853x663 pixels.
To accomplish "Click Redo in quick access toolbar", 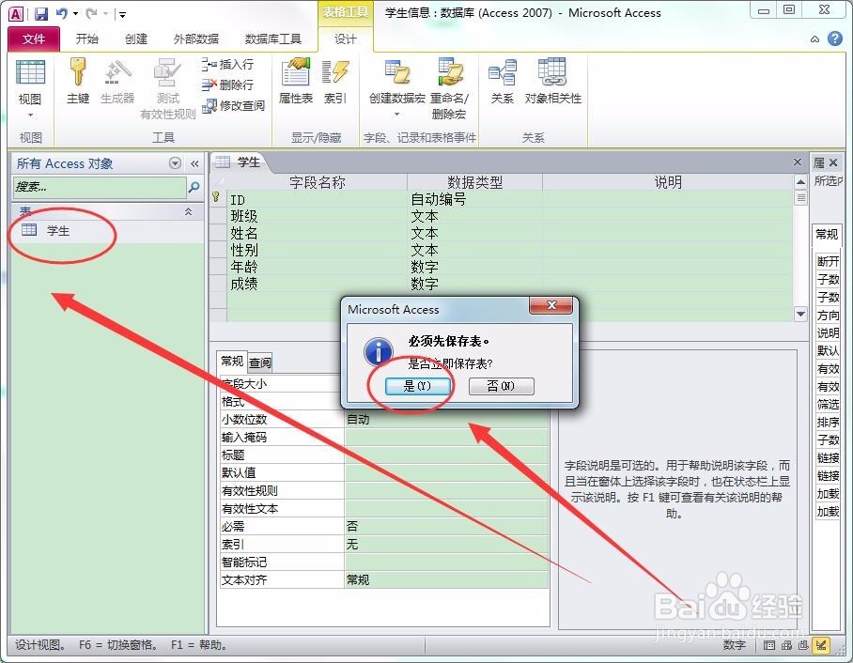I will (x=91, y=13).
